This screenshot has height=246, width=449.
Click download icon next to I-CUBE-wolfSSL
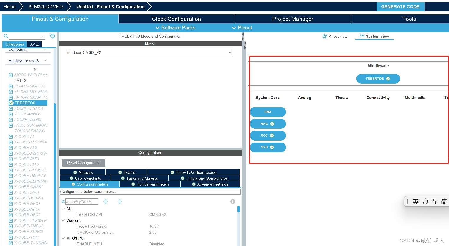point(11,120)
